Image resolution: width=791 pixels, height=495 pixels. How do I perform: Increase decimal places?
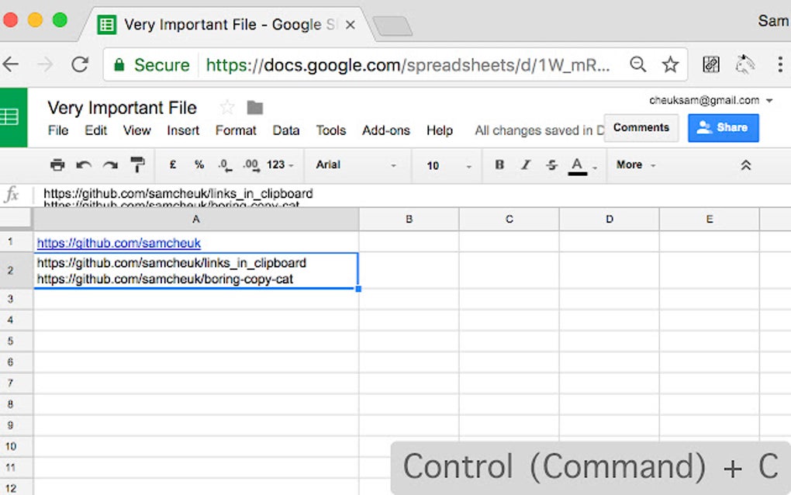251,165
